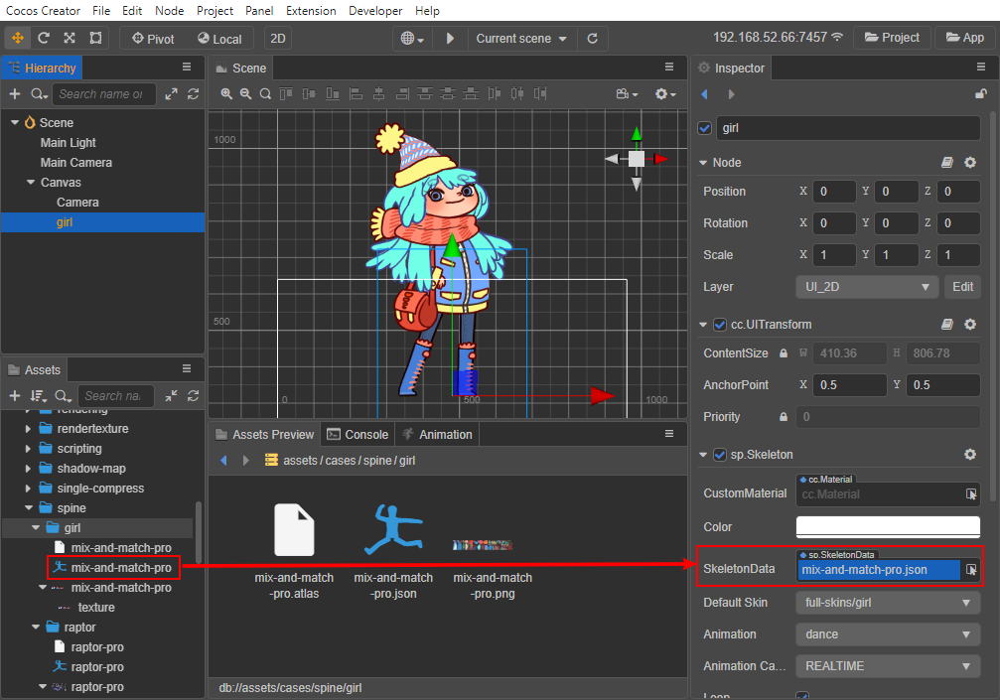The height and width of the screenshot is (700, 1000).
Task: Collapse the spine folder in Assets
Action: [29, 508]
